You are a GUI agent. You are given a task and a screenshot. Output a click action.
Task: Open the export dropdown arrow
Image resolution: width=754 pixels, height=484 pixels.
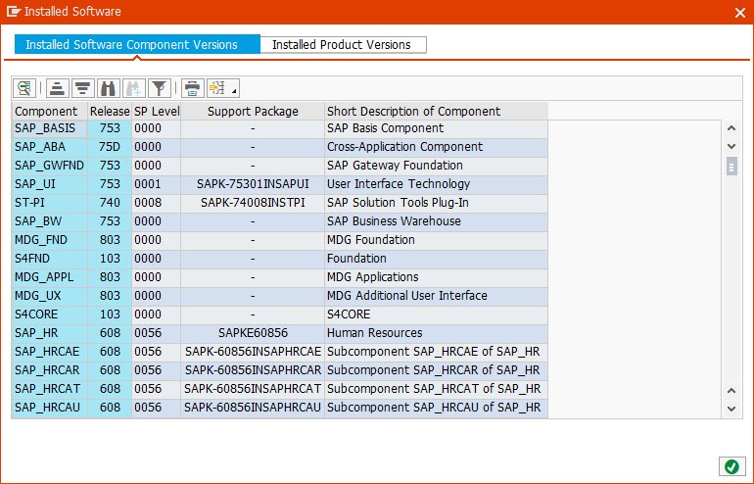coord(234,89)
